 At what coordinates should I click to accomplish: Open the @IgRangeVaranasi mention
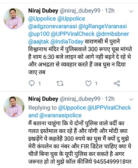[x=103, y=26]
